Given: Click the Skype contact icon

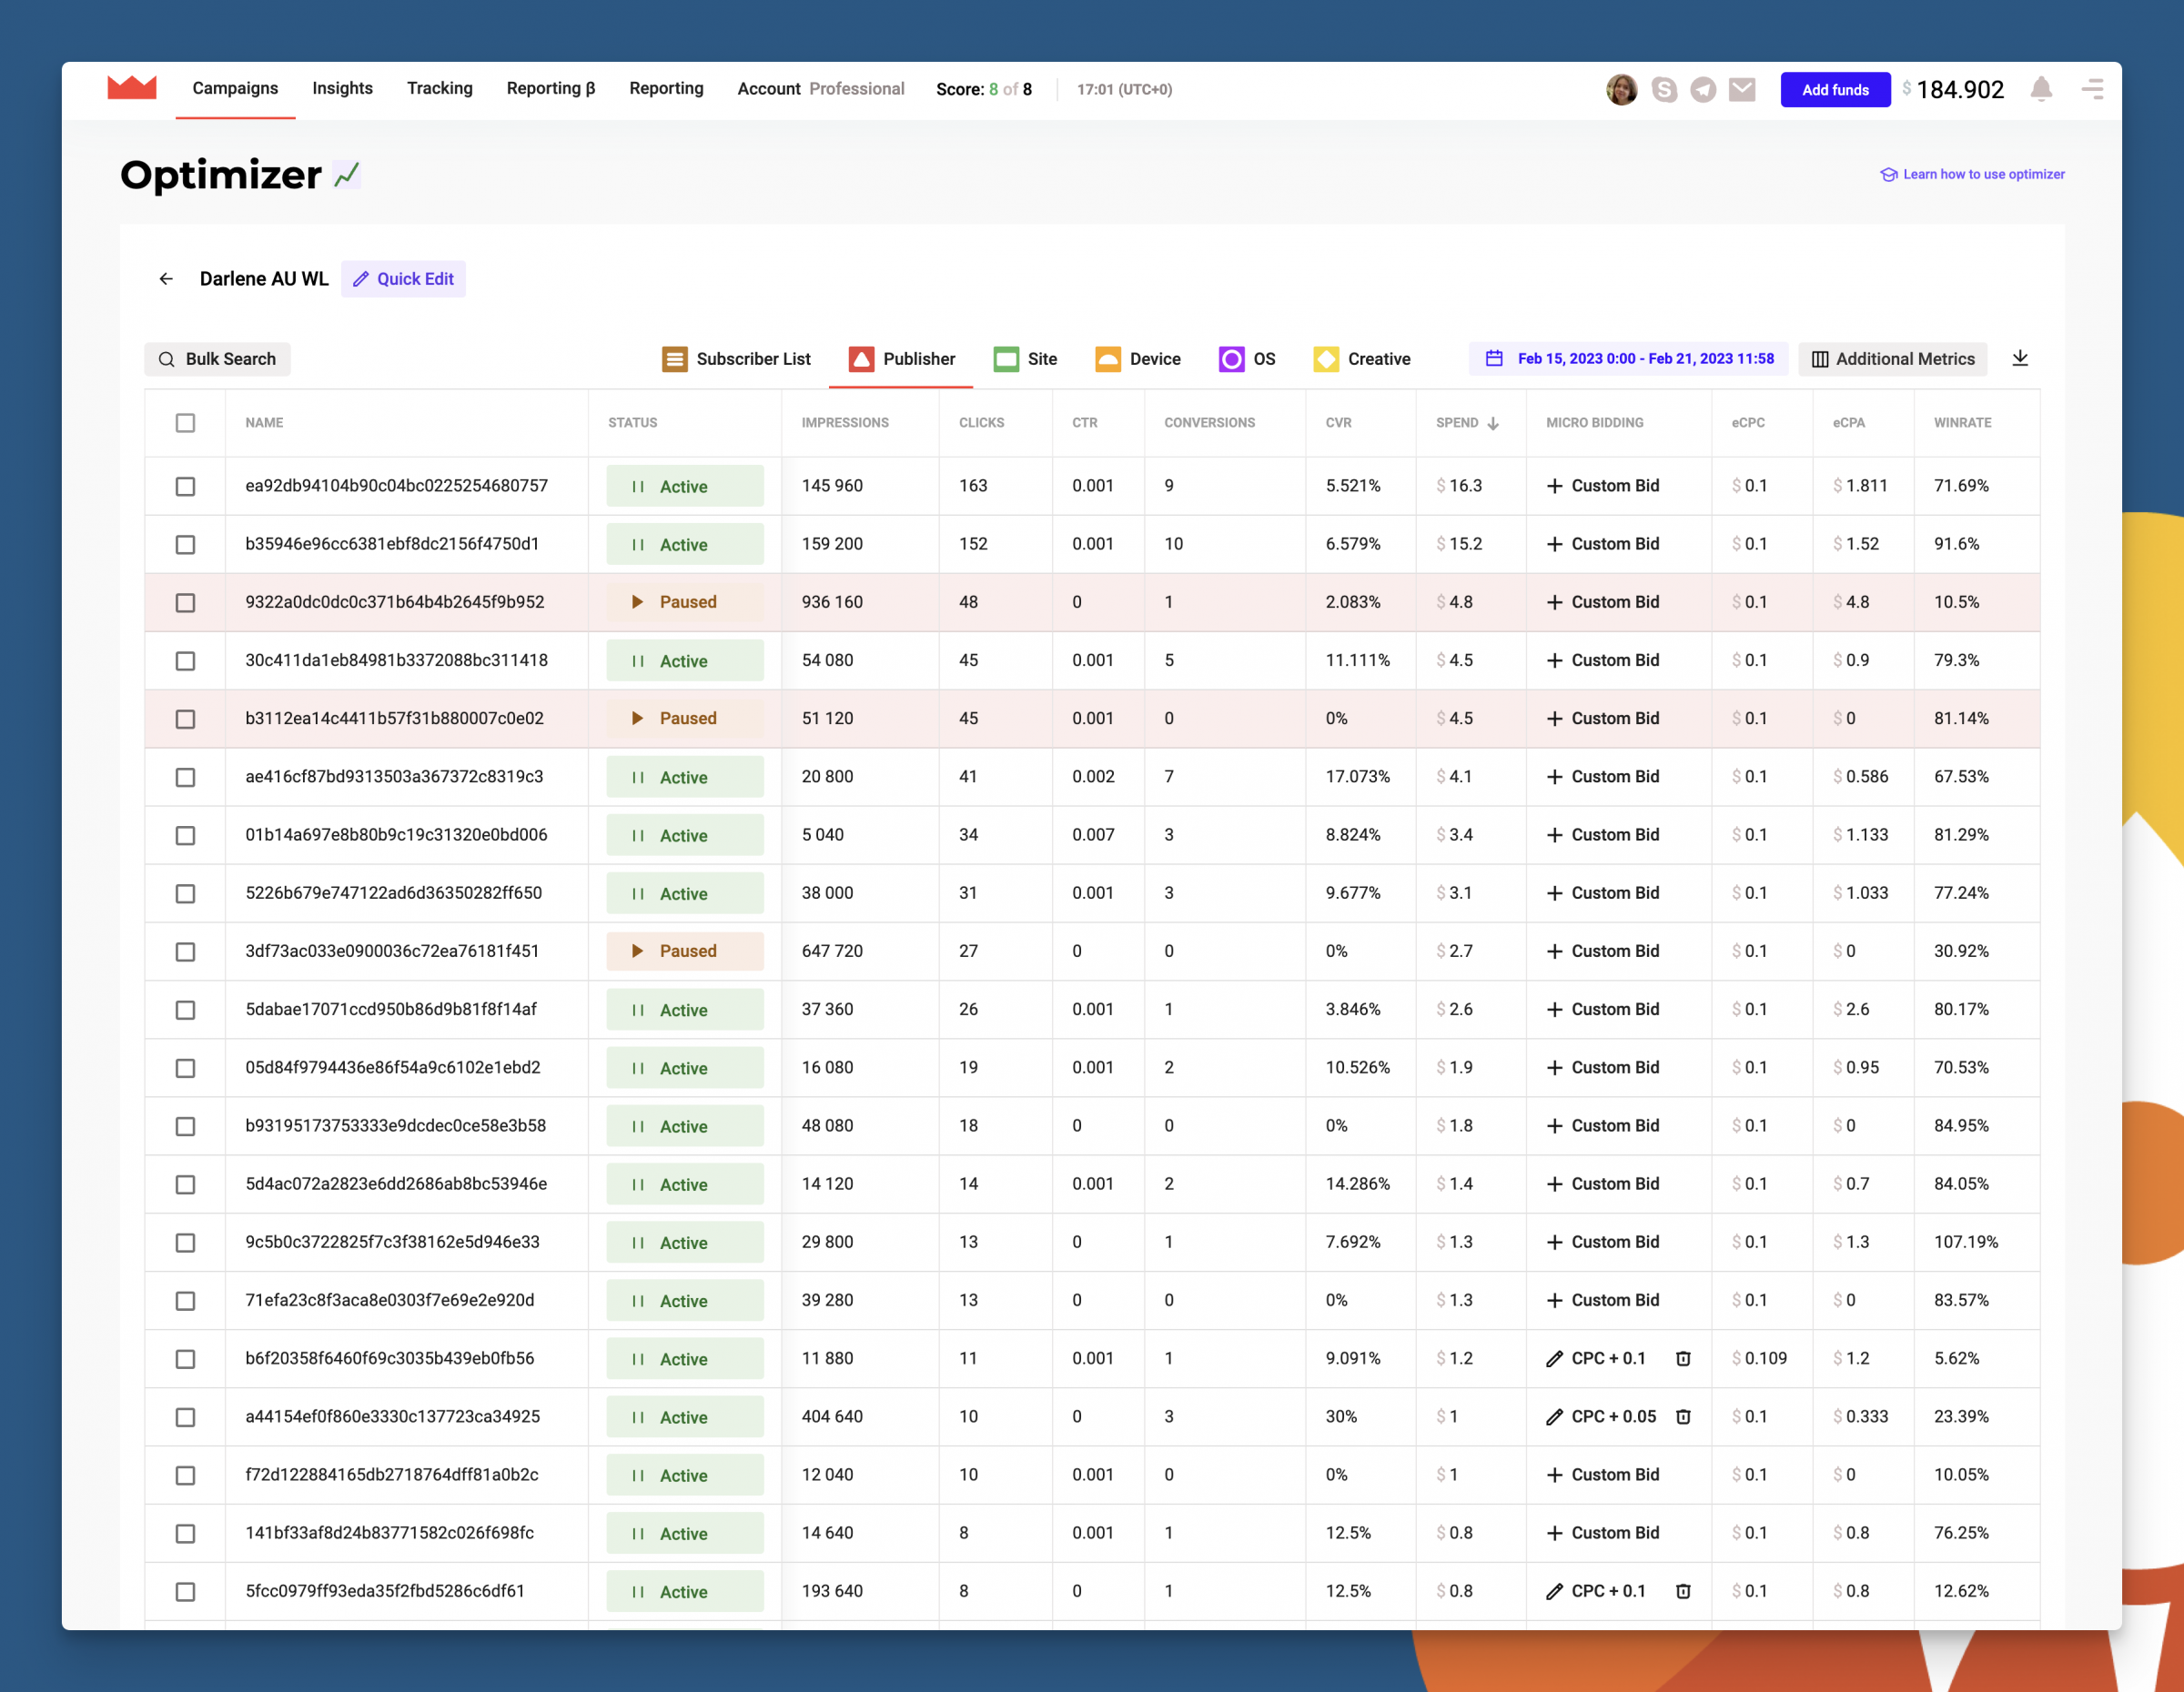Looking at the screenshot, I should coord(1664,90).
